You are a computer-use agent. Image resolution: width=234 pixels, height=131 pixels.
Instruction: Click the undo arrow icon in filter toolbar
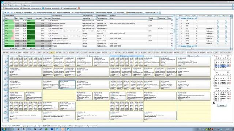tap(5, 13)
